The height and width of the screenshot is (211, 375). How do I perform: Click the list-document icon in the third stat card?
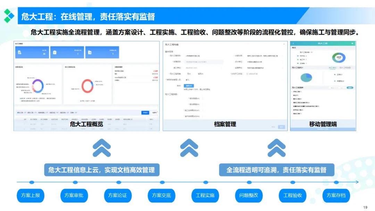pyautogui.click(x=90, y=52)
